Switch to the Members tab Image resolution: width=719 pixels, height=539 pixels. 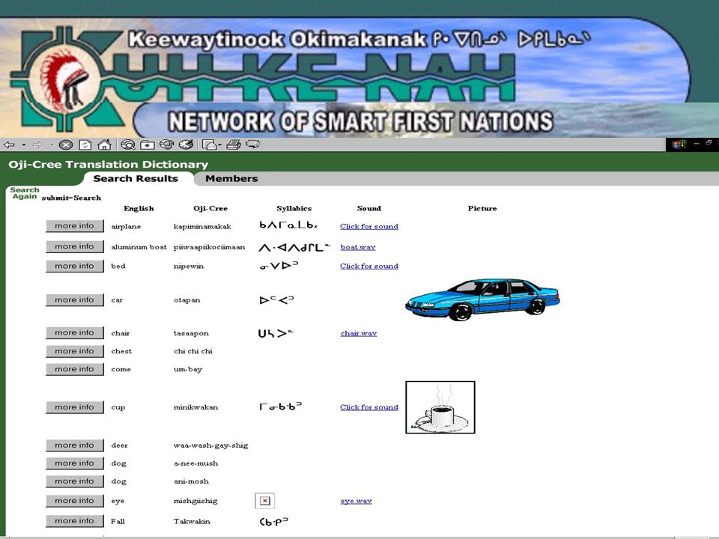(231, 179)
